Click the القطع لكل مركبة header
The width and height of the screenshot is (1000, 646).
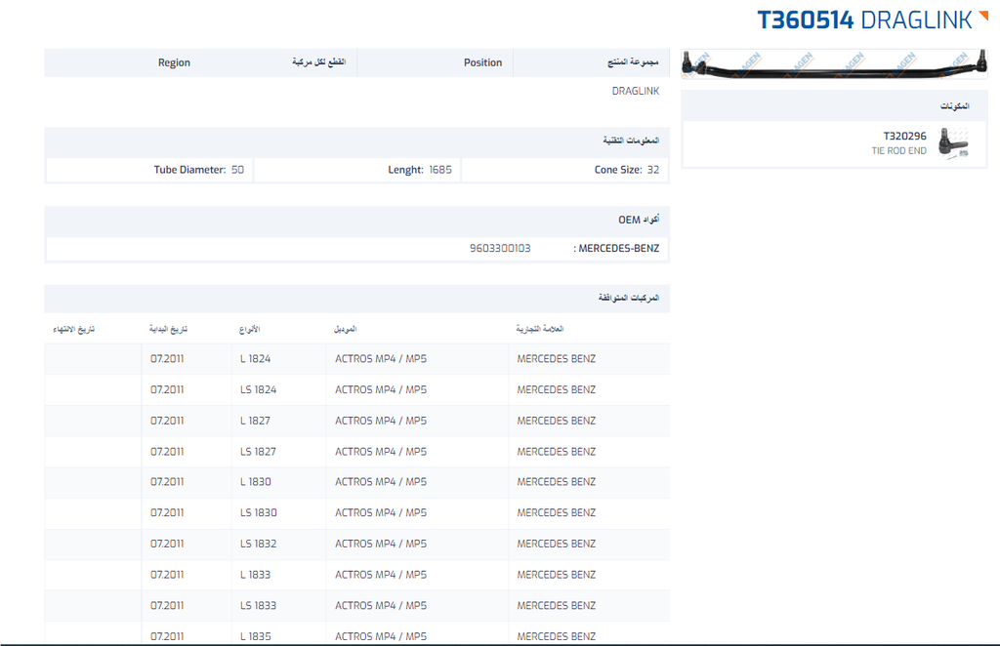319,61
